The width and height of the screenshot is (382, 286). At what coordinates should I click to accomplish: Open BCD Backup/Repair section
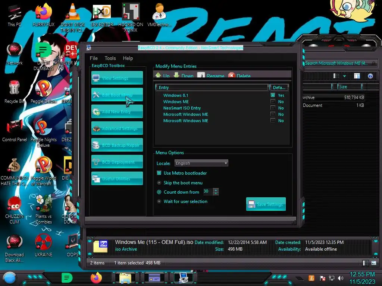click(x=117, y=145)
